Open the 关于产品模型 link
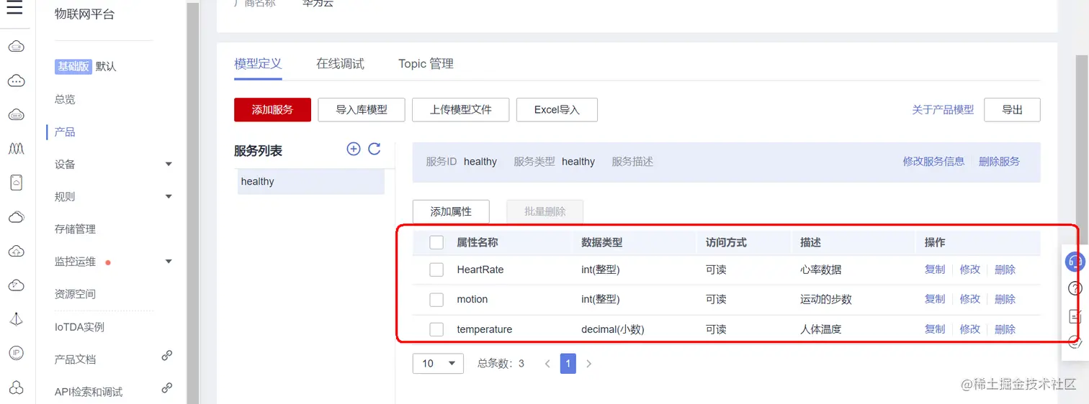1089x404 pixels. (943, 110)
